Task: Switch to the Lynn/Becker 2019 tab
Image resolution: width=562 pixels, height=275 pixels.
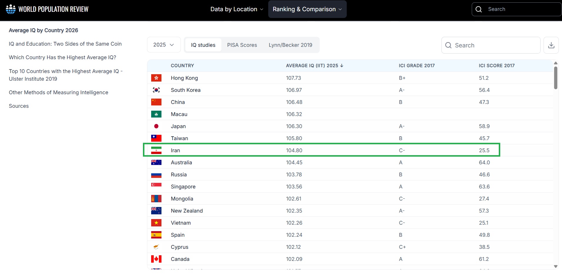Action: tap(291, 45)
